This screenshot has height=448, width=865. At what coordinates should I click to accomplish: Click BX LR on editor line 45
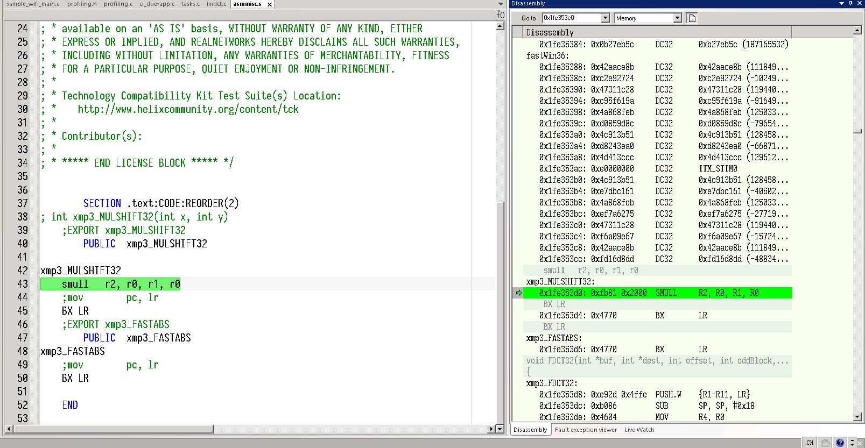75,311
